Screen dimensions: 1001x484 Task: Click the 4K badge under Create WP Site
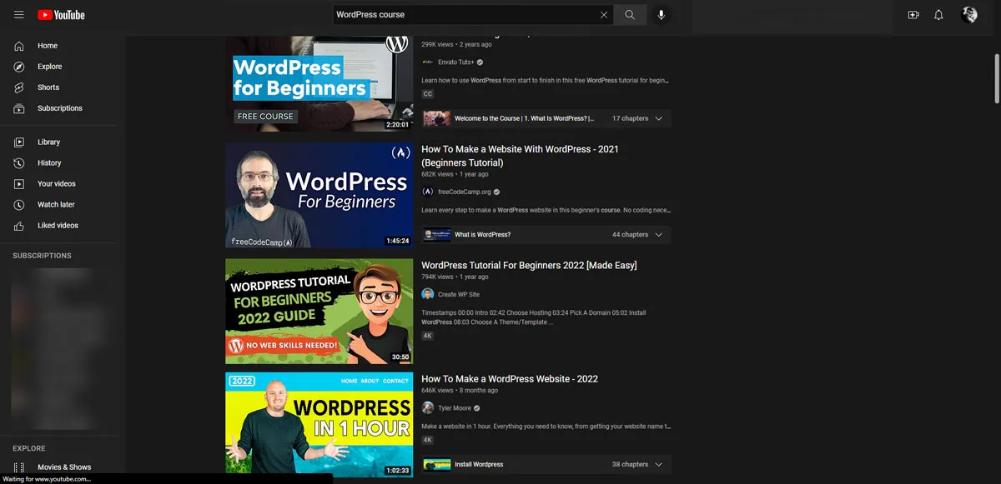coord(428,336)
